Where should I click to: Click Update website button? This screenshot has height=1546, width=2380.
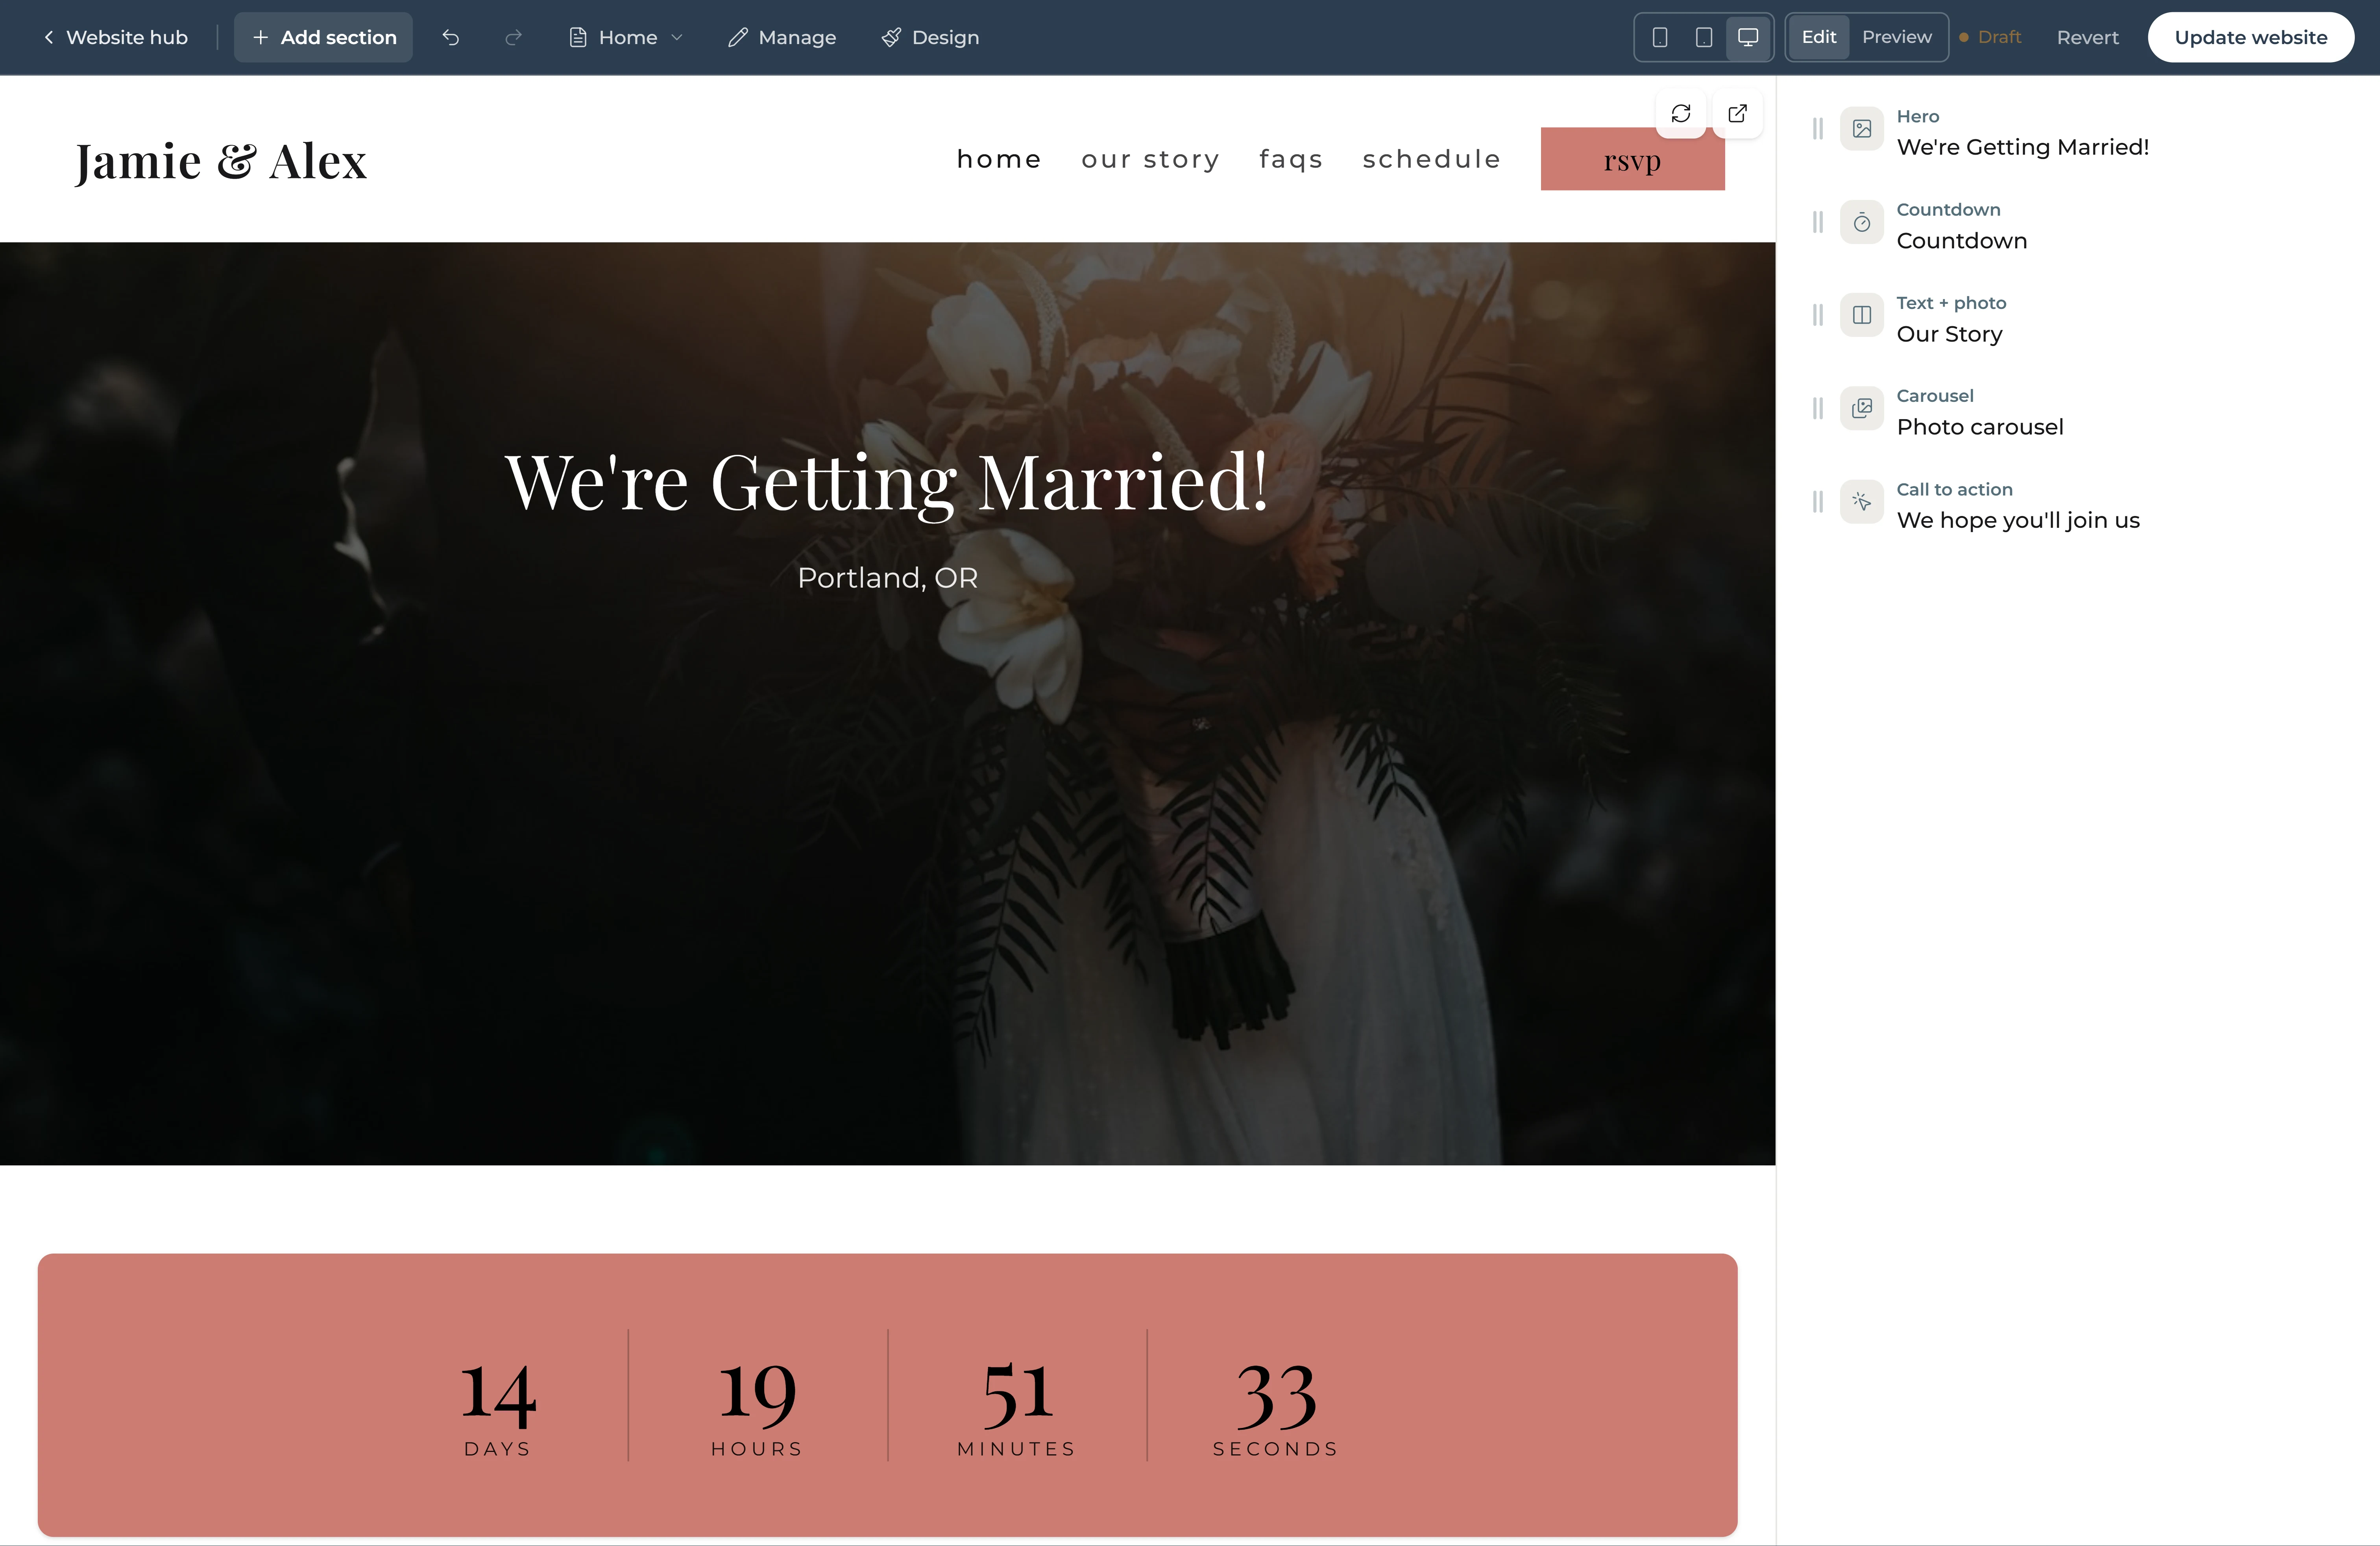tap(2250, 37)
